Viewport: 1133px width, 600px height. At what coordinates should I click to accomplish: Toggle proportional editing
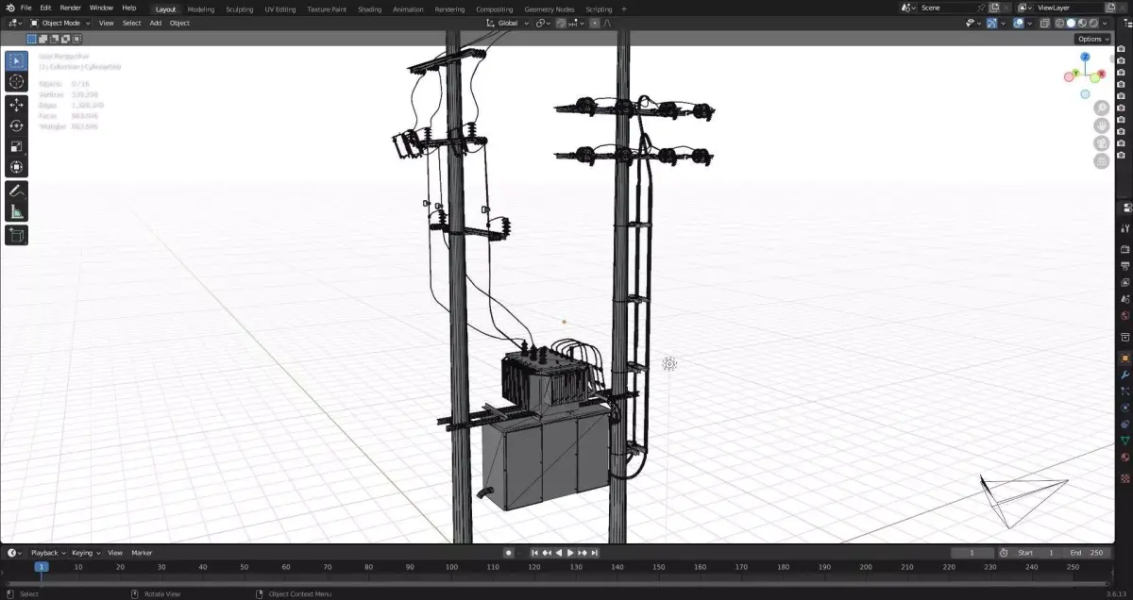click(x=595, y=23)
